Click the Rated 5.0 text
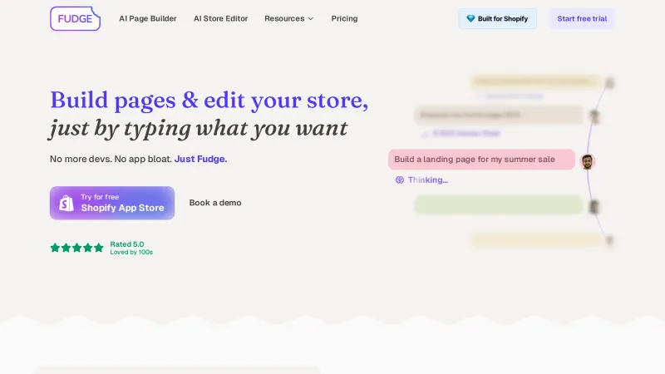Image resolution: width=665 pixels, height=374 pixels. pos(127,244)
